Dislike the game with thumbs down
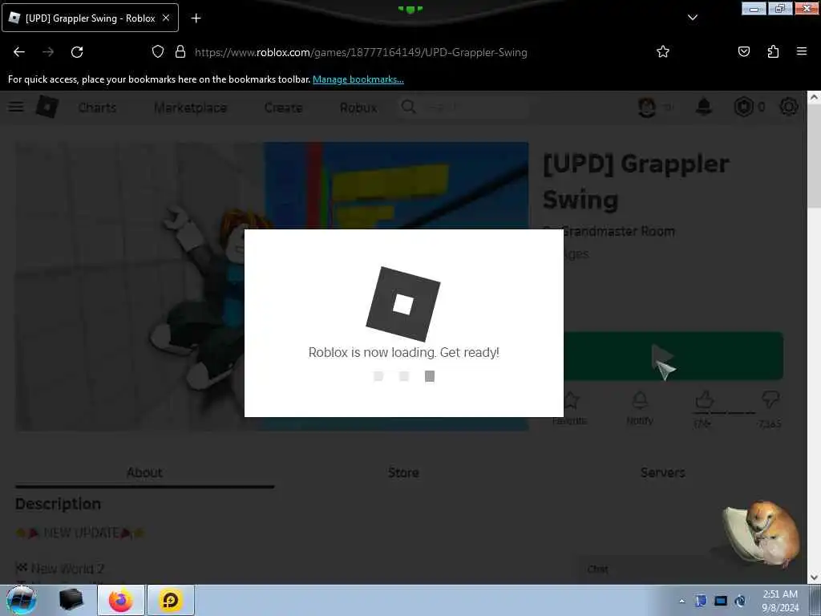Image resolution: width=821 pixels, height=616 pixels. pyautogui.click(x=770, y=400)
